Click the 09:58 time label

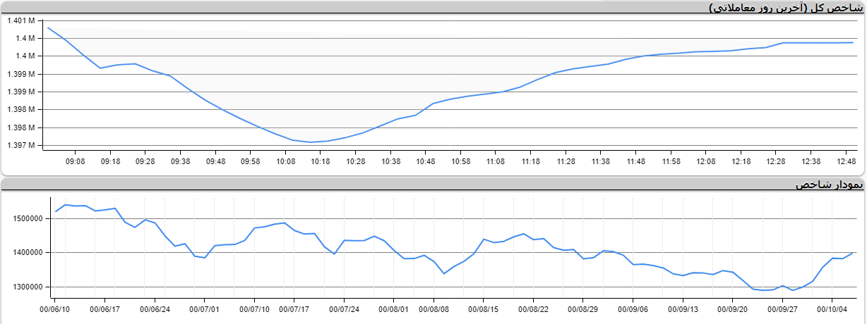coord(250,161)
